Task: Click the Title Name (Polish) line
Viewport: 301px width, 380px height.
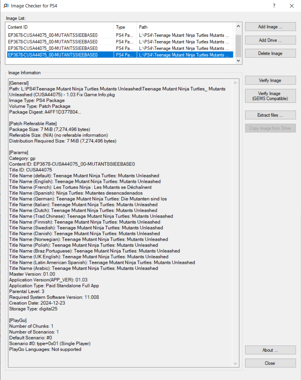Action: pos(83,245)
